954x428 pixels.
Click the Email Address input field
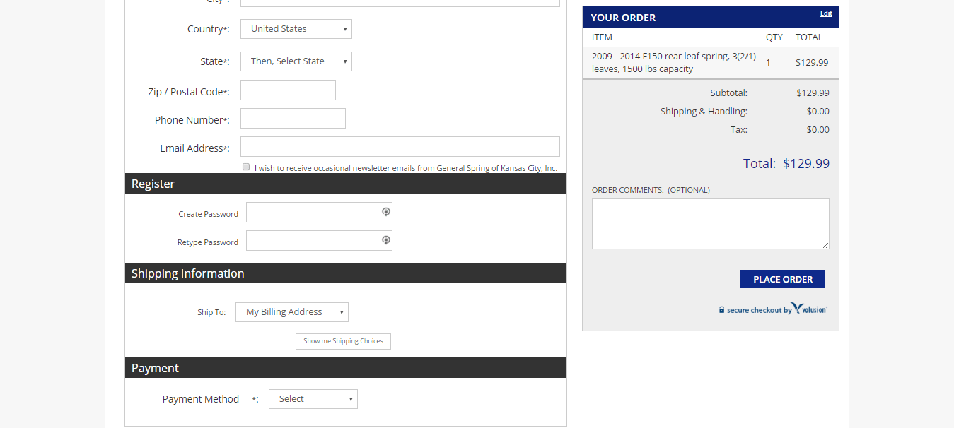click(x=400, y=147)
